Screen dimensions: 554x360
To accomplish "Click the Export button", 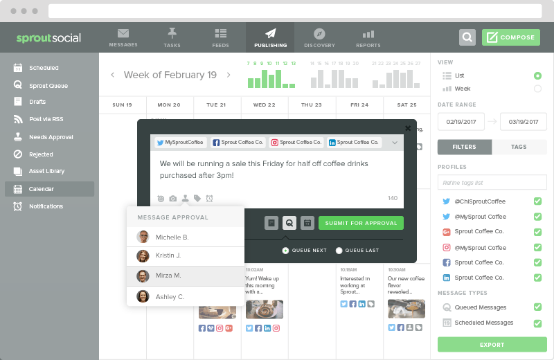I will pyautogui.click(x=492, y=345).
